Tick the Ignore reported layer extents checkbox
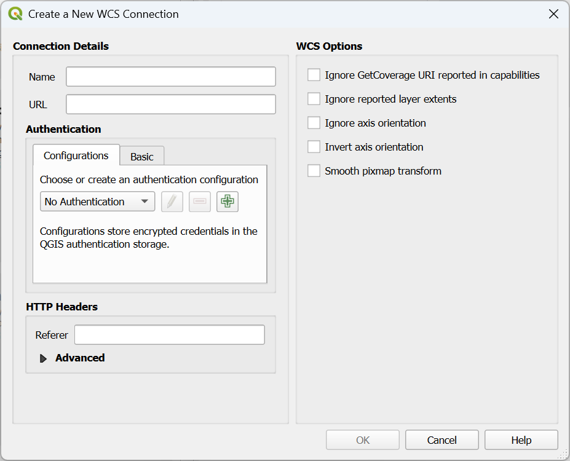Screen dimensions: 570x461 tap(314, 99)
